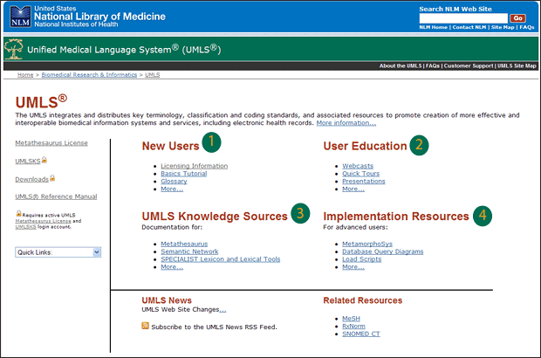
Task: Open Load Scripts link
Action: pos(361,259)
